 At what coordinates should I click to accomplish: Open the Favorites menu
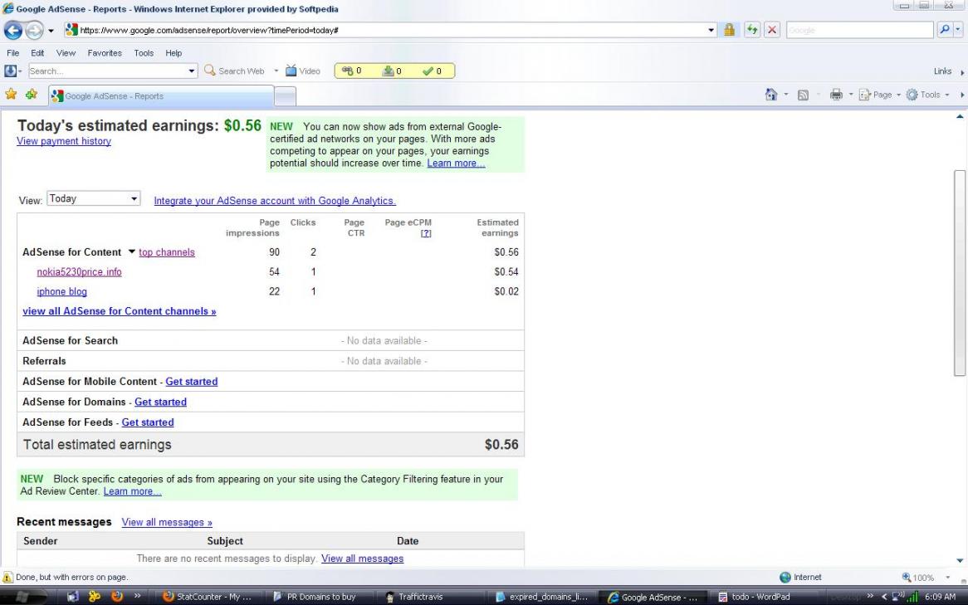pos(105,53)
